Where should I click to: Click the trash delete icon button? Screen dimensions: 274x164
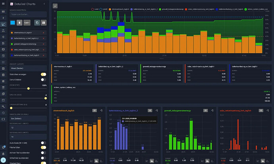point(20,23)
